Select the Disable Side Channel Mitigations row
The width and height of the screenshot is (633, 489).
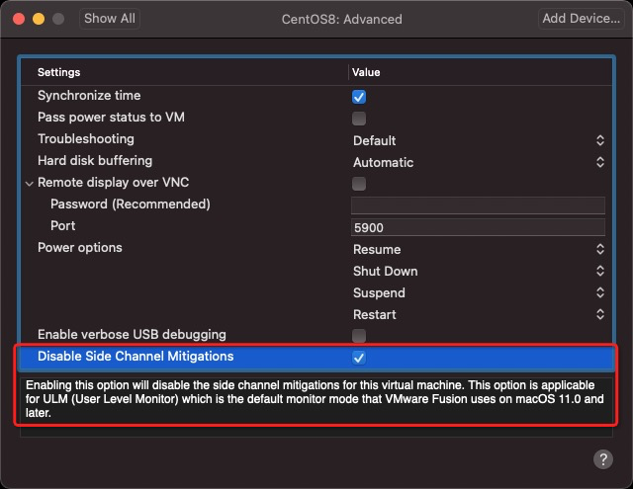(x=136, y=357)
